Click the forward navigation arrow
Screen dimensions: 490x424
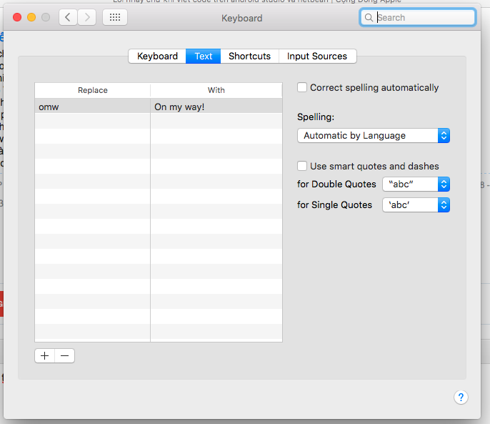[x=86, y=17]
